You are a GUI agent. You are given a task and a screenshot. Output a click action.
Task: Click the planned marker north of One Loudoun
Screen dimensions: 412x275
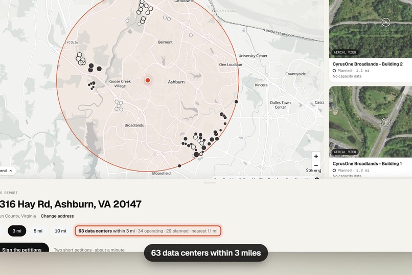coord(191,35)
